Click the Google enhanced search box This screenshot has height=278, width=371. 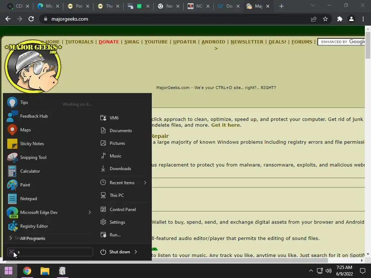pos(341,42)
